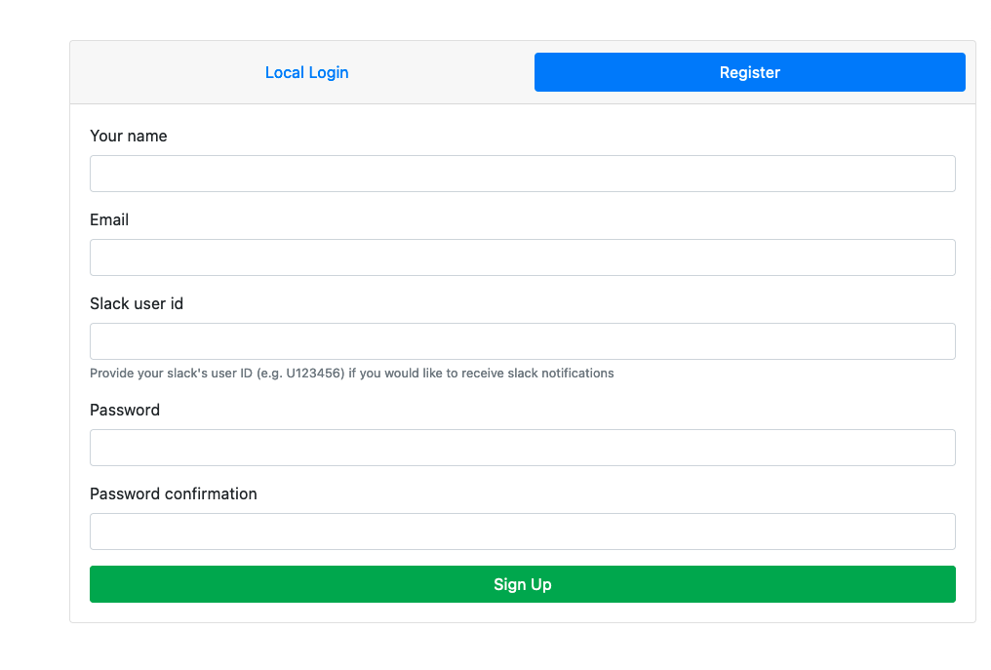This screenshot has height=670, width=991.
Task: Activate the Register tab
Action: (749, 72)
